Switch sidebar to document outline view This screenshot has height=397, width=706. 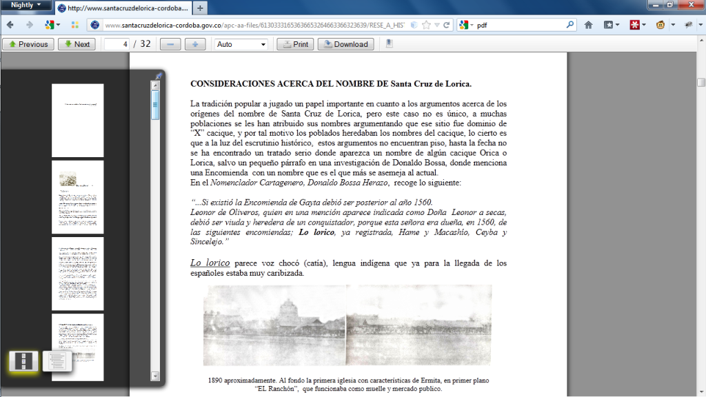[57, 360]
